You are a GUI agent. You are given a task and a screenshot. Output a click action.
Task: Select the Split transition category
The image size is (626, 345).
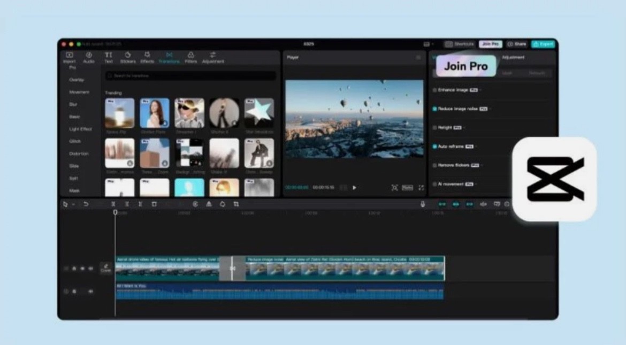(73, 179)
